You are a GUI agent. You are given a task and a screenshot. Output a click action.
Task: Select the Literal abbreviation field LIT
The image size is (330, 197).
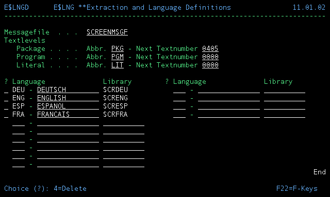coord(118,65)
